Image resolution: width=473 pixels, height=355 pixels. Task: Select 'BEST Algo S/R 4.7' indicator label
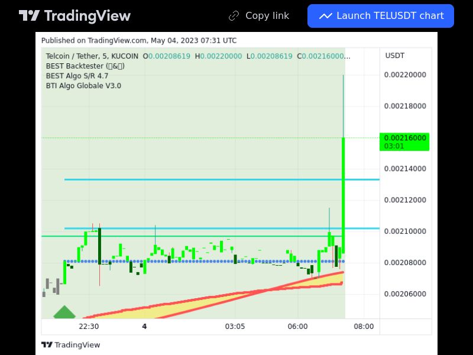pos(77,76)
